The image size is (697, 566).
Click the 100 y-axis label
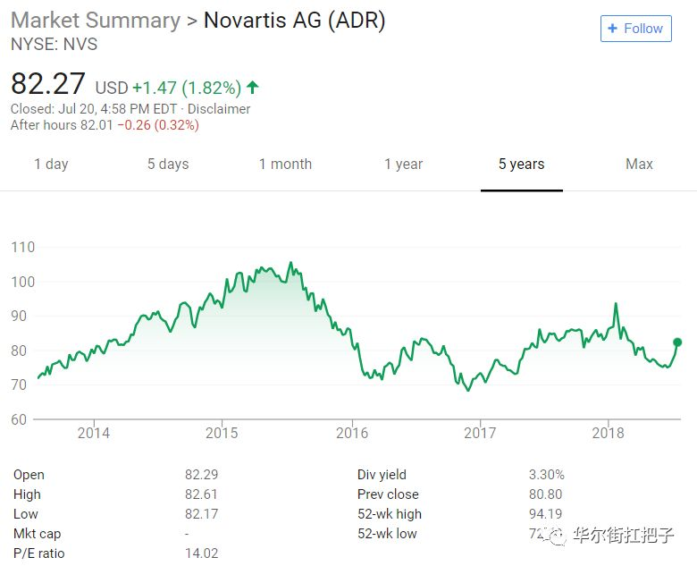pyautogui.click(x=22, y=282)
